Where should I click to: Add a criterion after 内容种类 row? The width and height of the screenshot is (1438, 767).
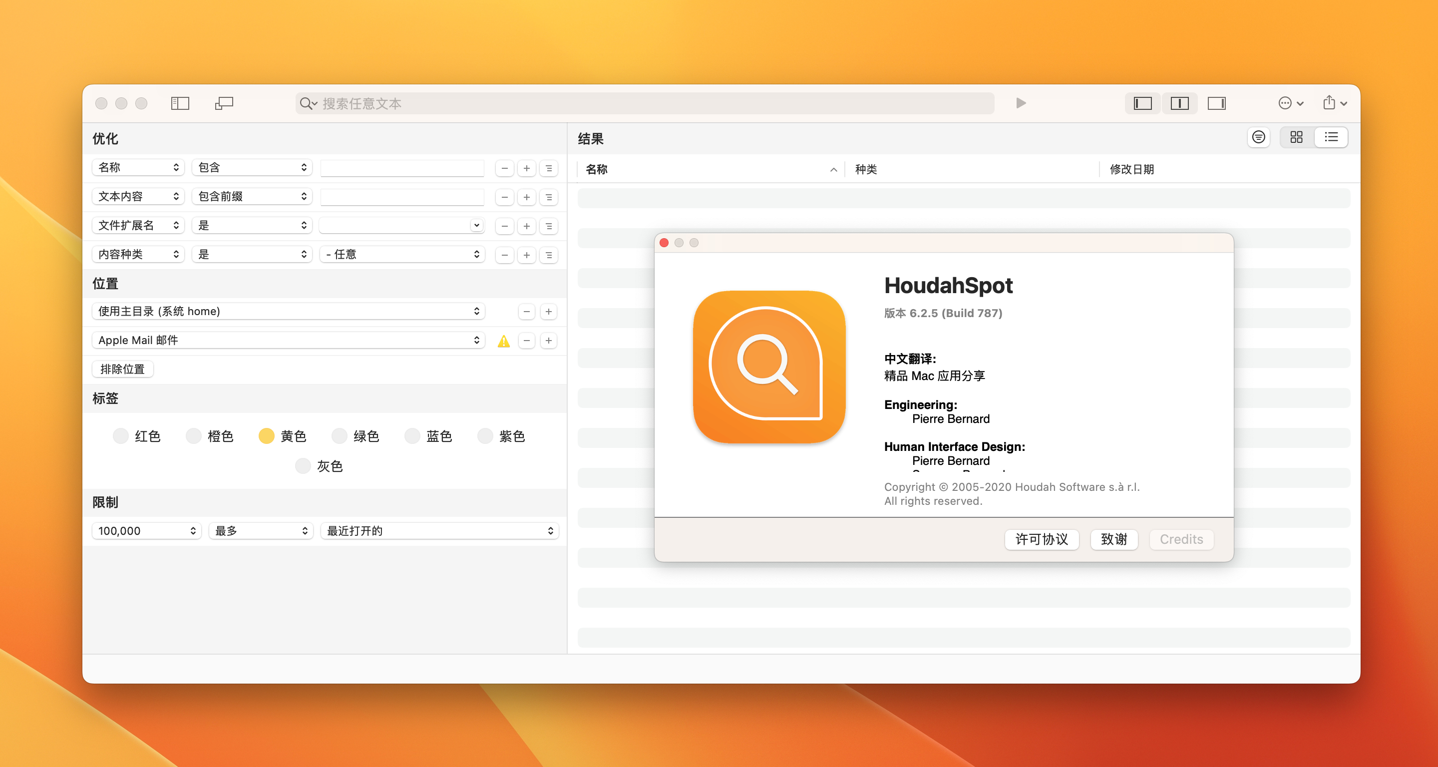click(526, 255)
